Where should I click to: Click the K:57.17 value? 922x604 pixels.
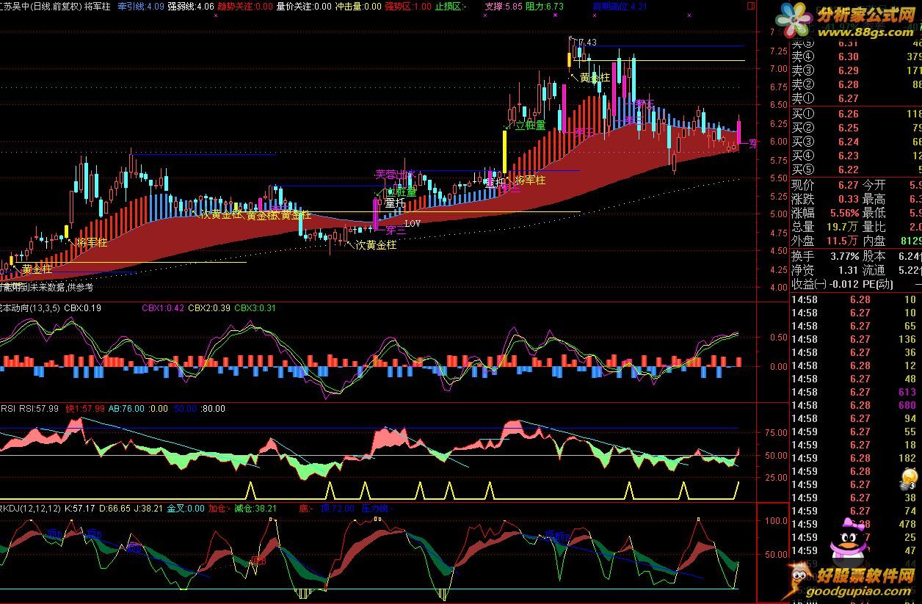(x=79, y=508)
